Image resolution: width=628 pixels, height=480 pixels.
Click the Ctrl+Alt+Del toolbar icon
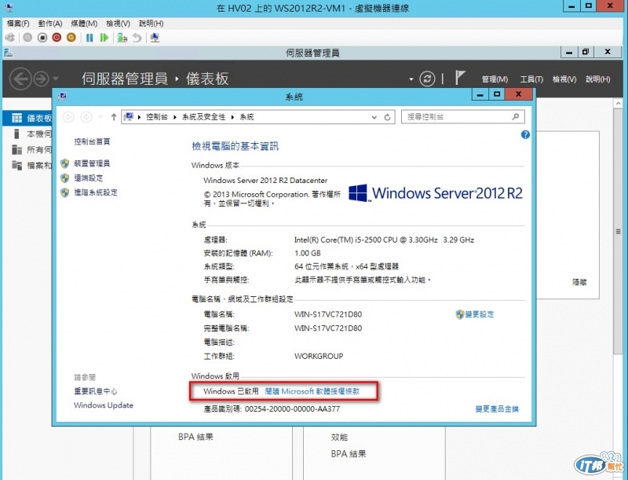point(10,38)
